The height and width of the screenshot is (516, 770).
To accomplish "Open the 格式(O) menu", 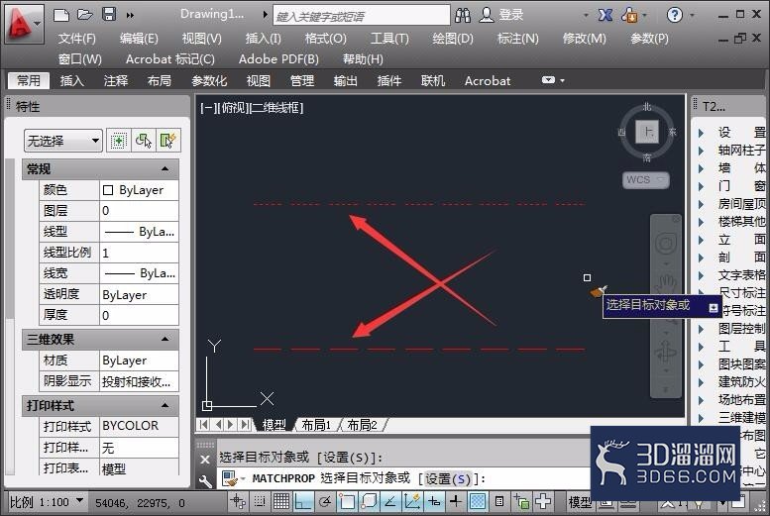I will pos(325,39).
